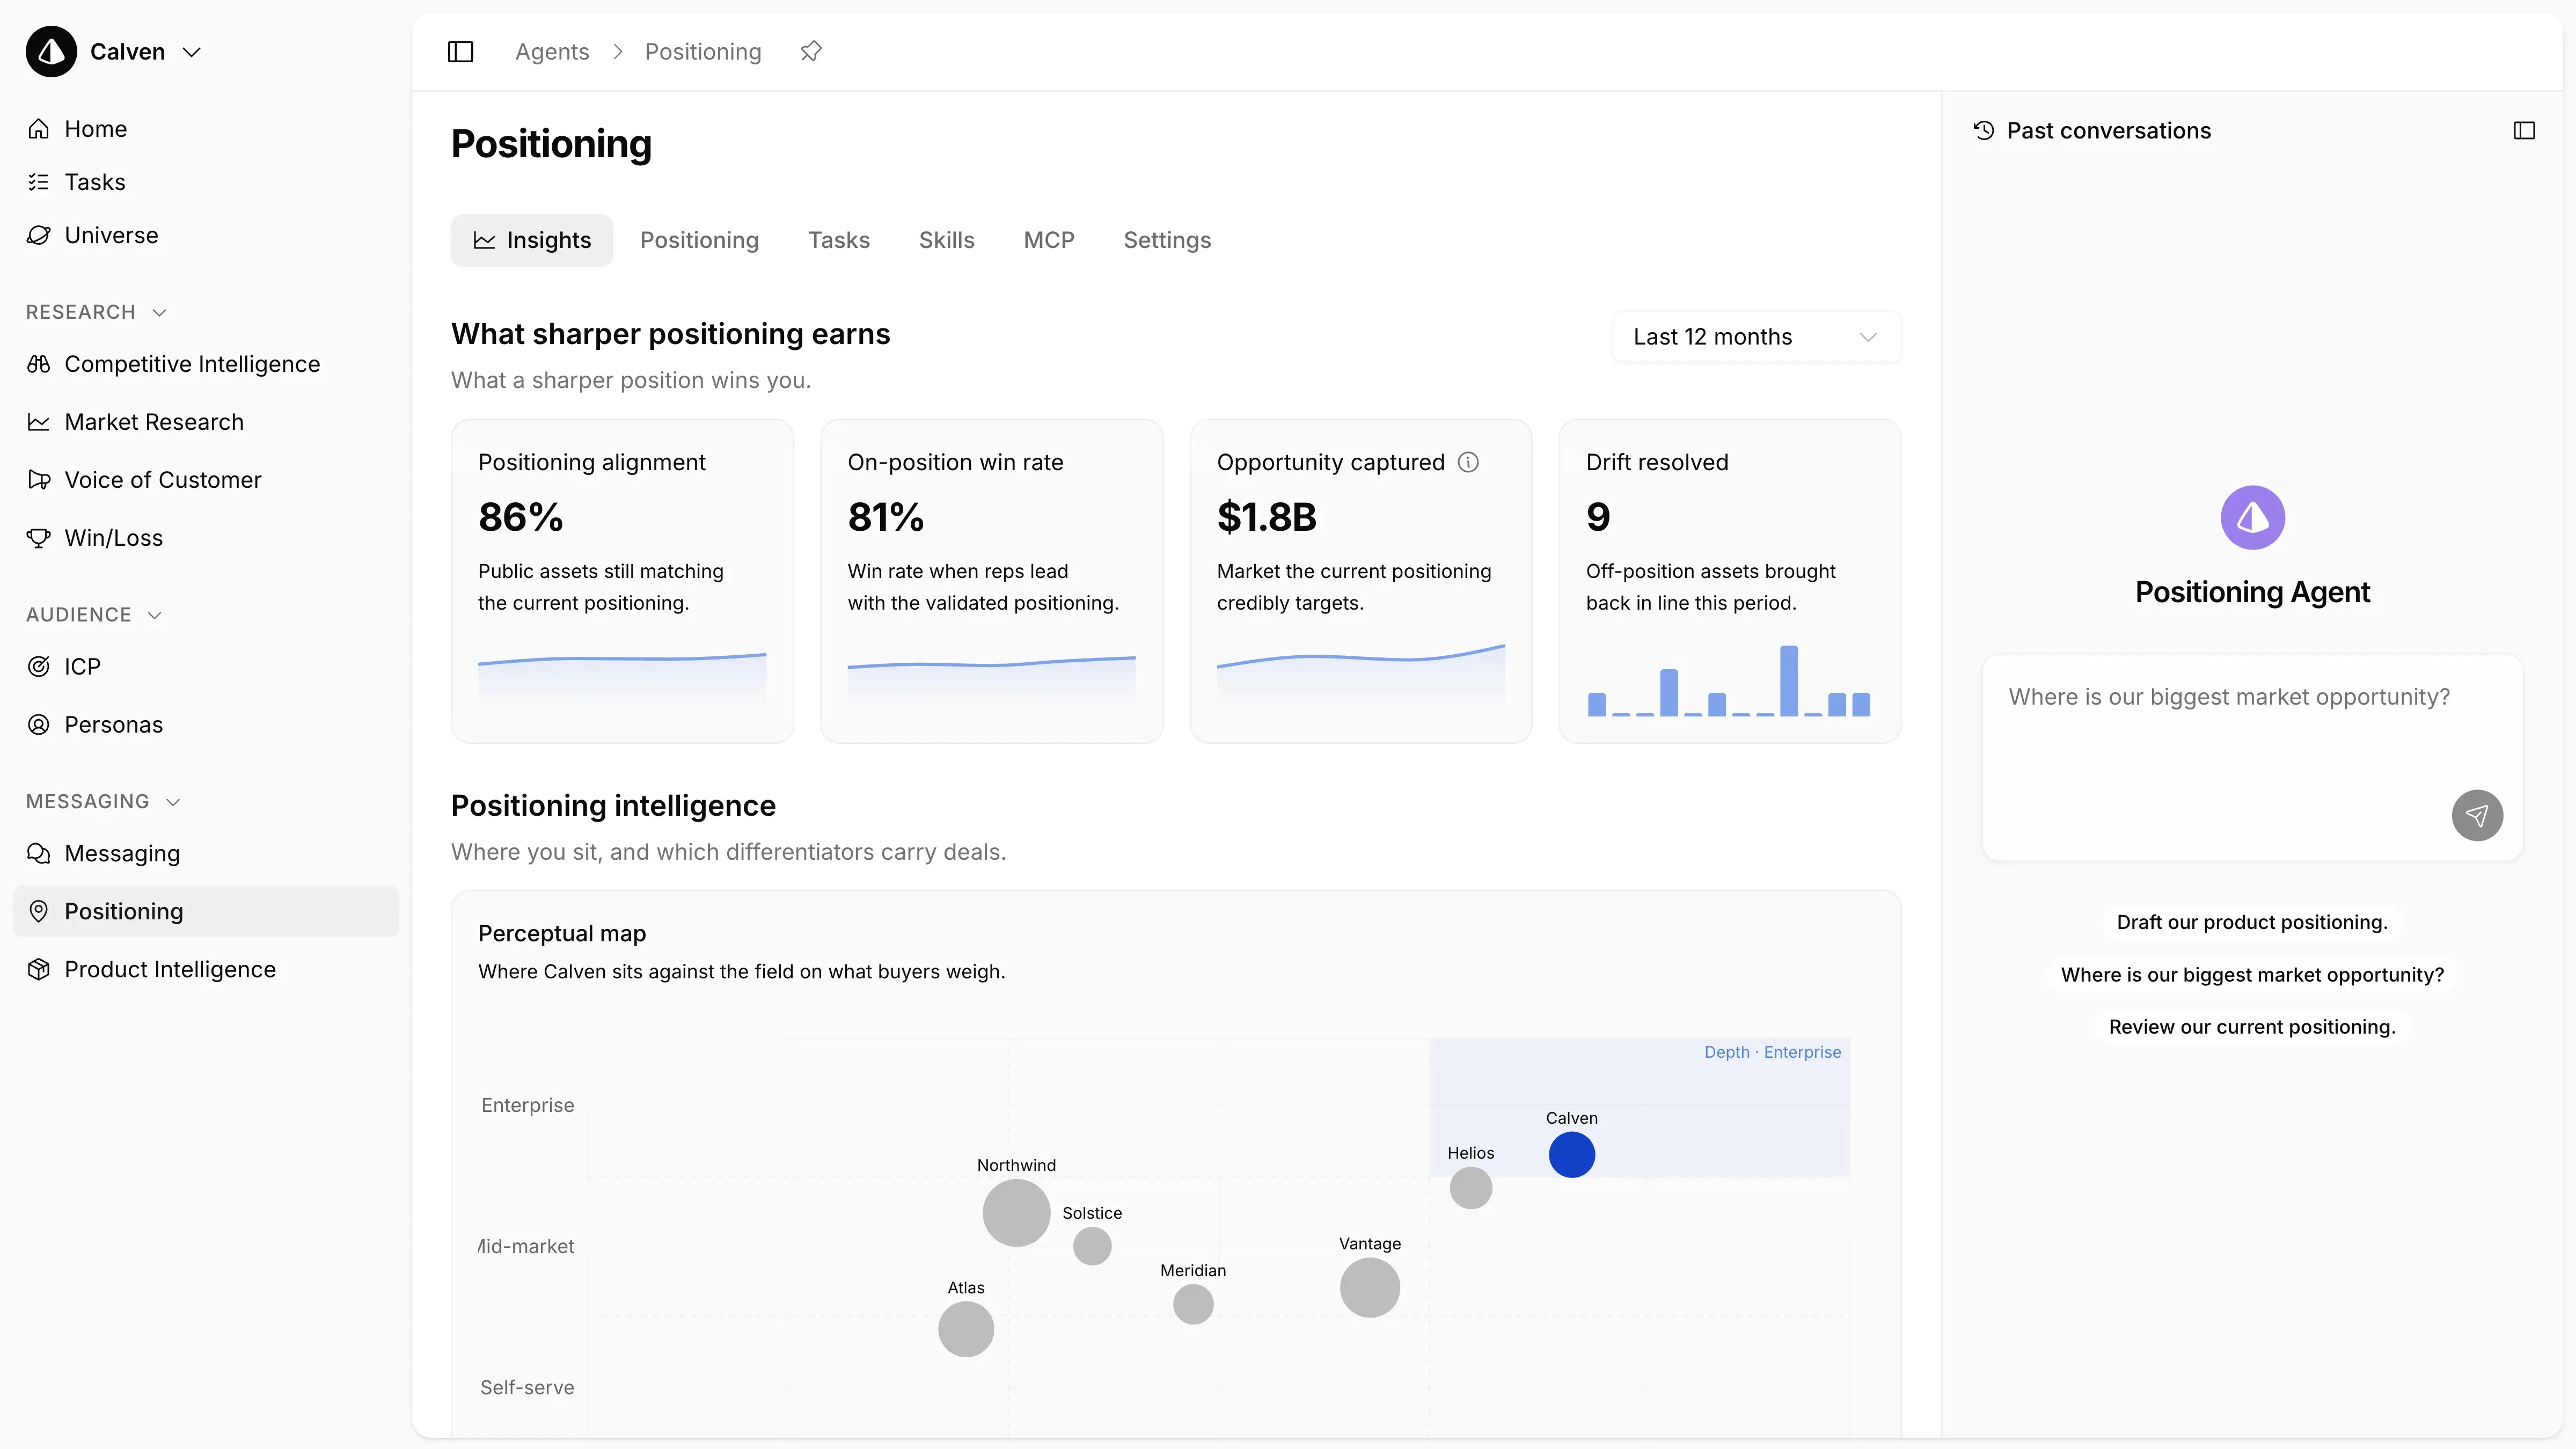The width and height of the screenshot is (2576, 1449).
Task: Click the Home icon in sidebar
Action: tap(39, 129)
